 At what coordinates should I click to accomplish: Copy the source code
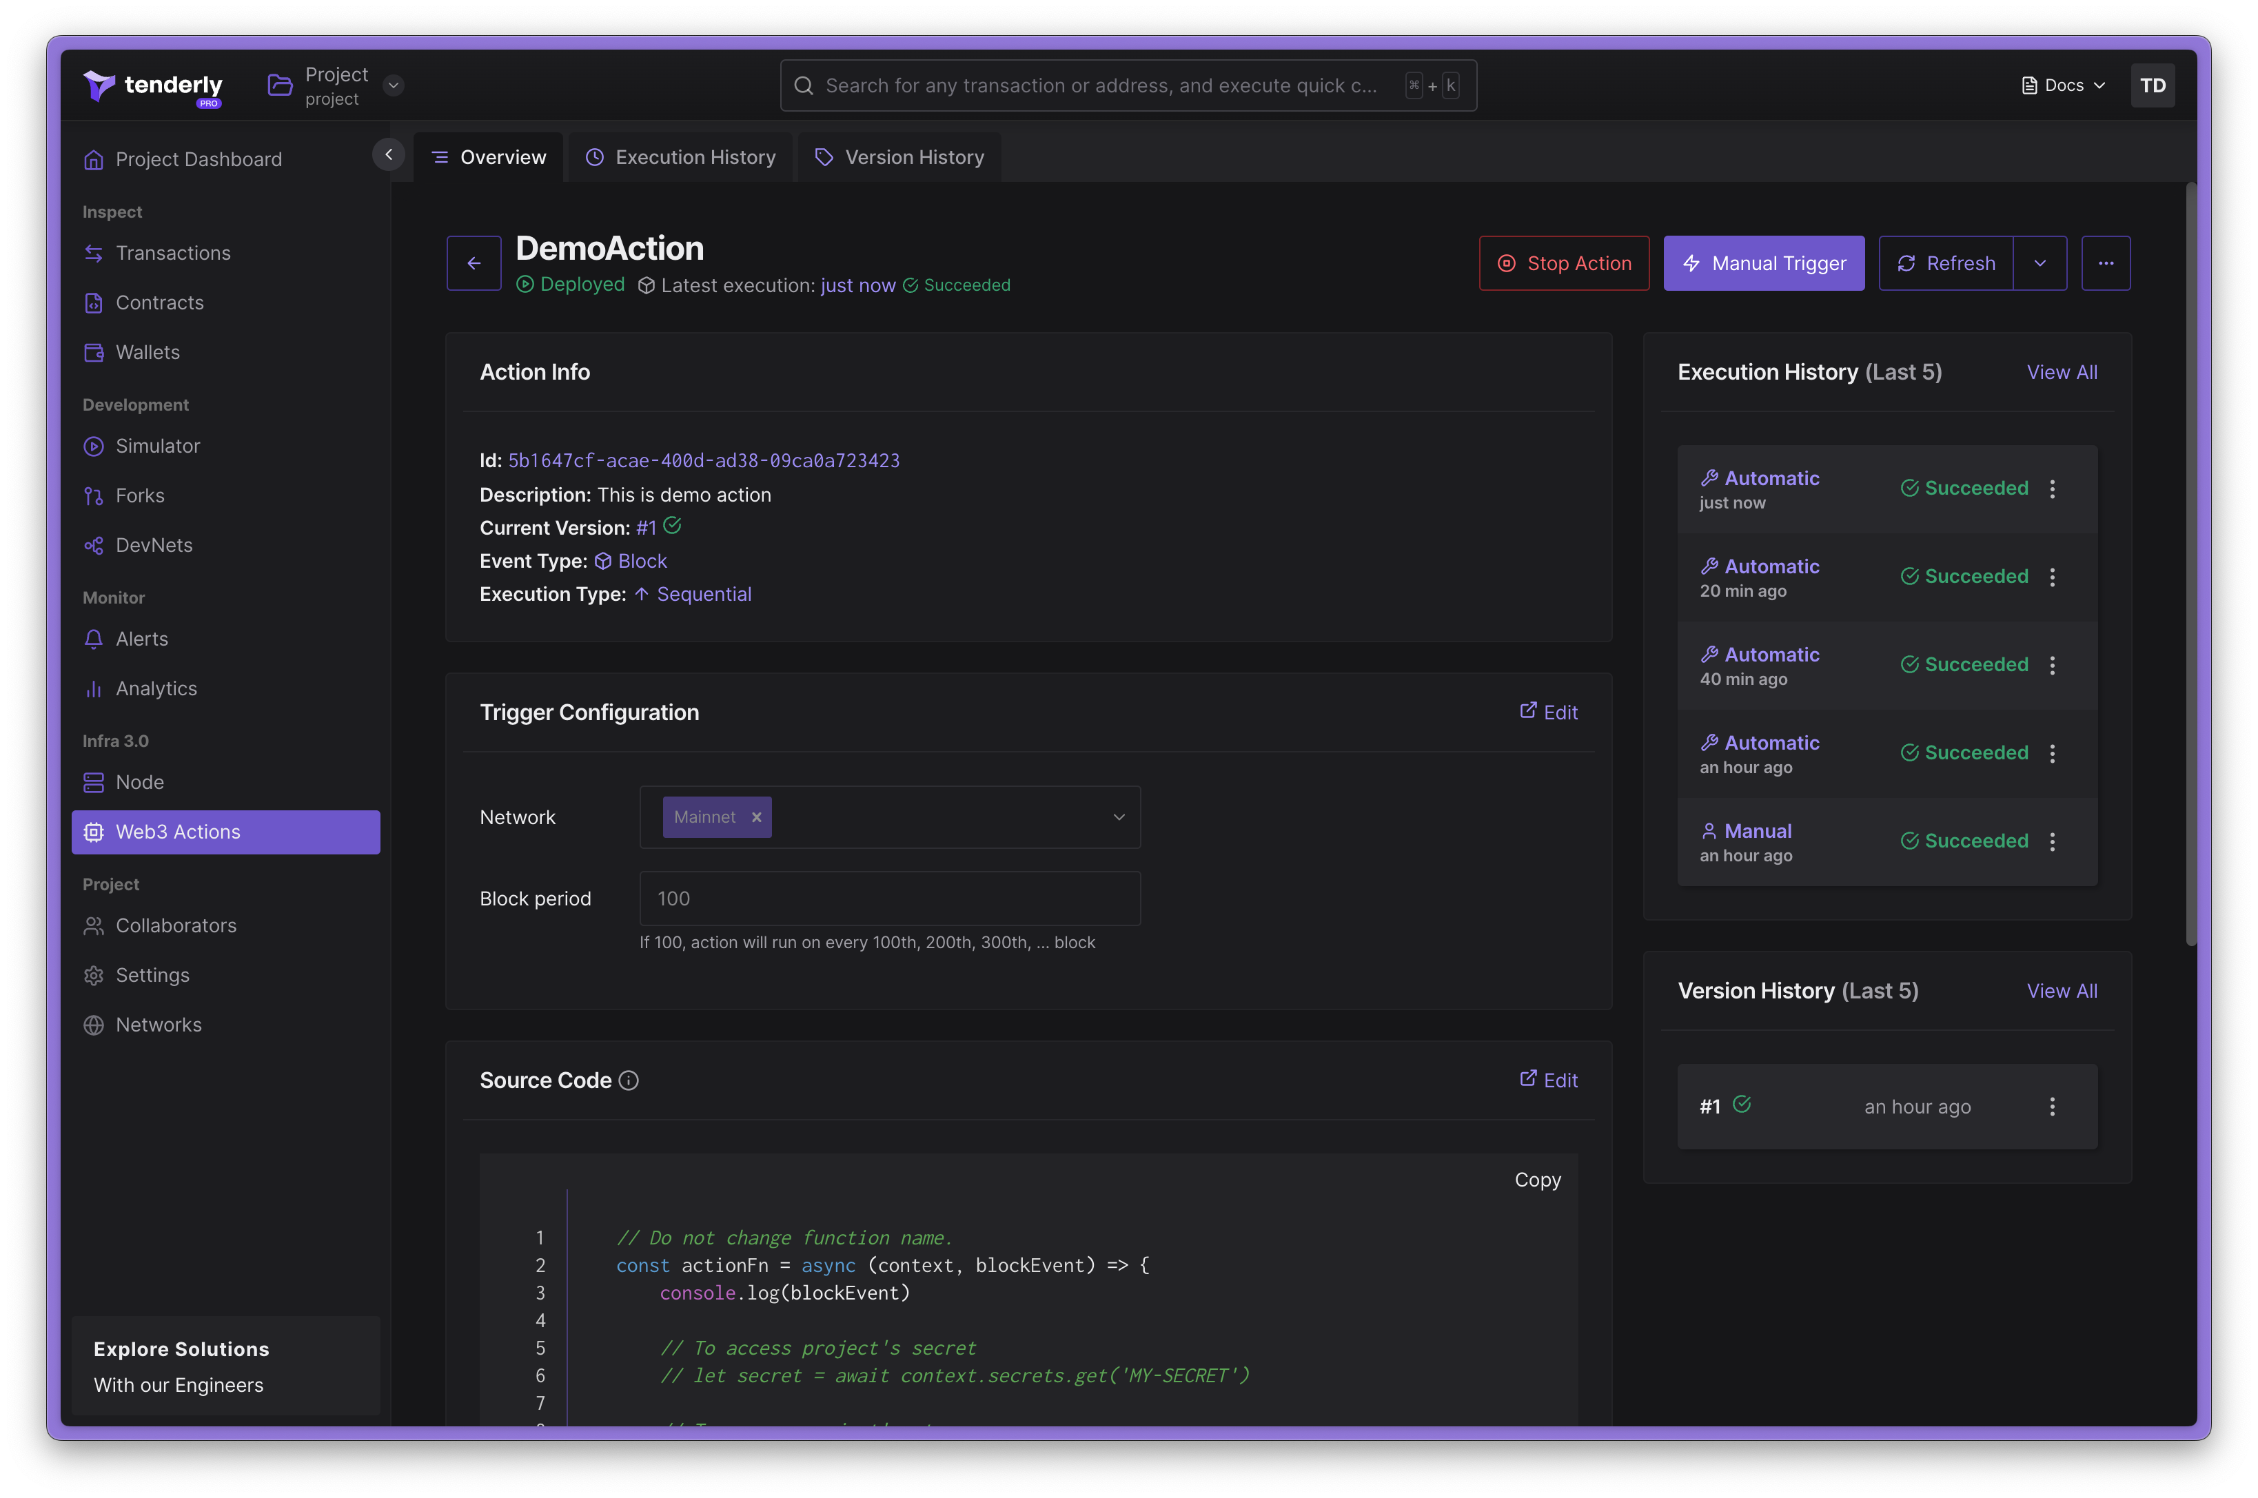pyautogui.click(x=1538, y=1180)
